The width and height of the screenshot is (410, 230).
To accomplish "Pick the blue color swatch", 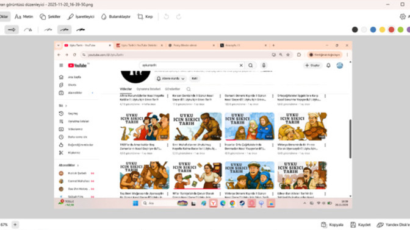I will 373,30.
